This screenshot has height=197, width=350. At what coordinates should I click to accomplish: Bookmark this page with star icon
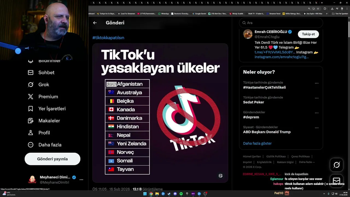tap(318, 8)
